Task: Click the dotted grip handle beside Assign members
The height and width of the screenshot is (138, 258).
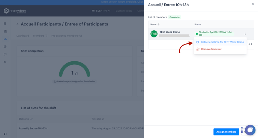Action: tap(242, 130)
